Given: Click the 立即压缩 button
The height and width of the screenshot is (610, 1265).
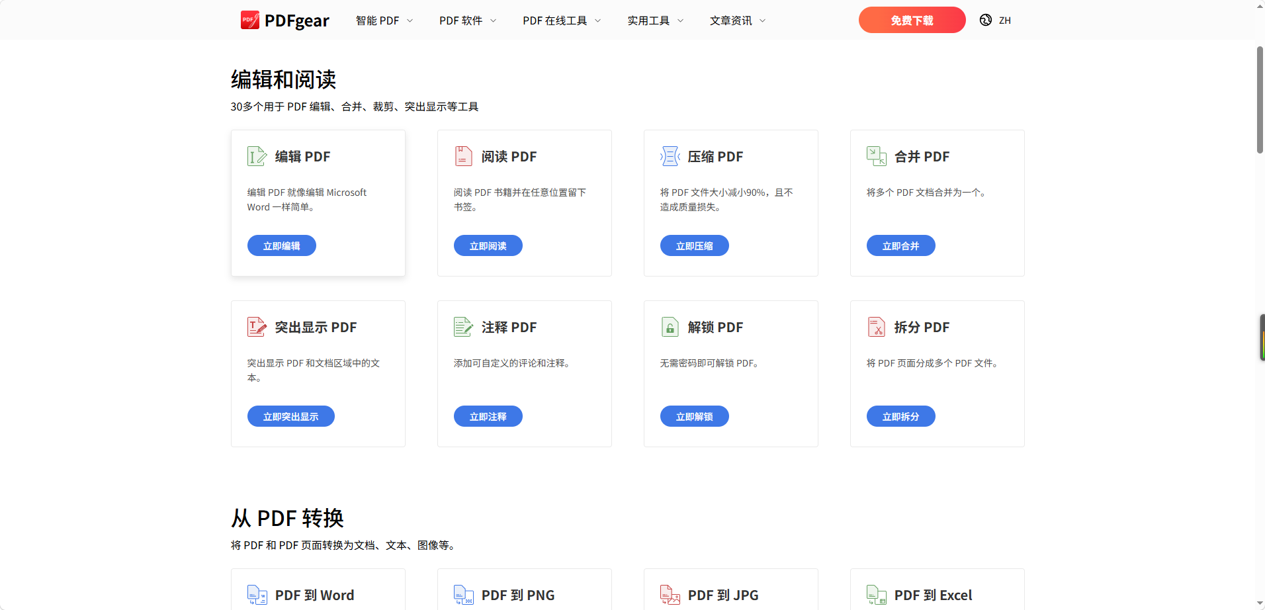Looking at the screenshot, I should tap(694, 245).
